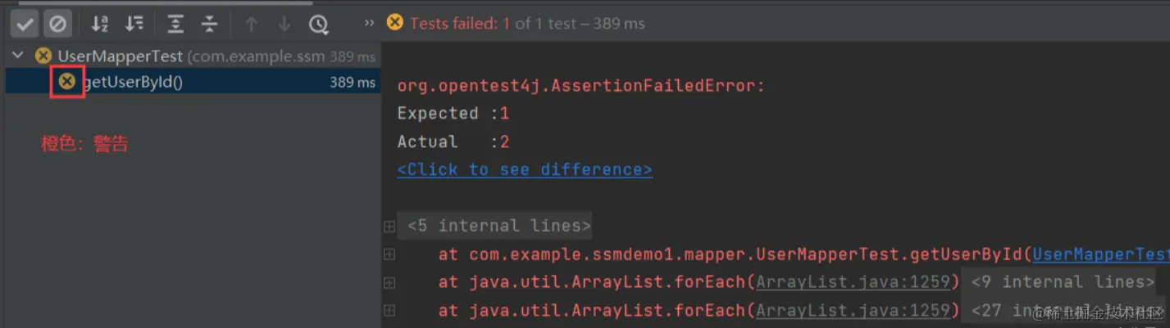Expand the 5 internal lines fold

[495, 226]
